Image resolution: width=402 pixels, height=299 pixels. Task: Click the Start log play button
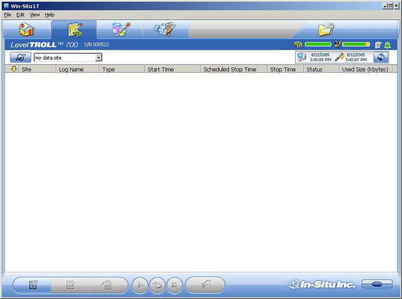[140, 285]
